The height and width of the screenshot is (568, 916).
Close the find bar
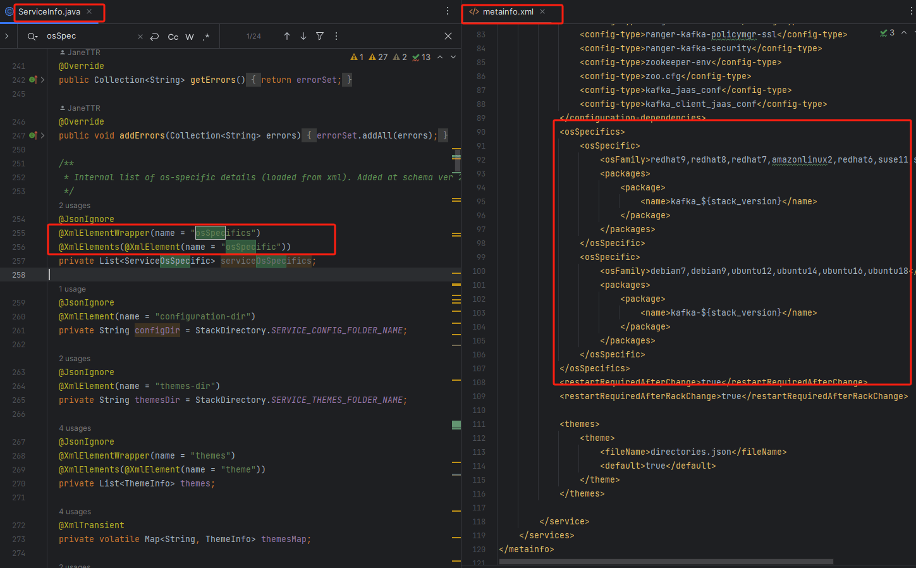pyautogui.click(x=448, y=36)
